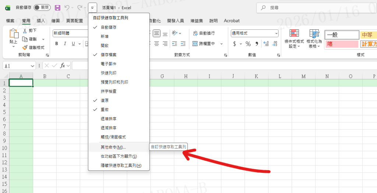Click the insert function fx icon
Viewport: 377px width, 193px height.
(63, 65)
